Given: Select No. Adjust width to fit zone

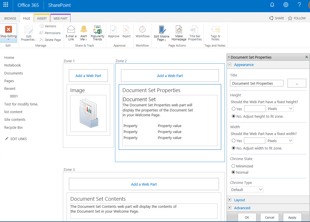Looking at the screenshot, I should (233, 148).
